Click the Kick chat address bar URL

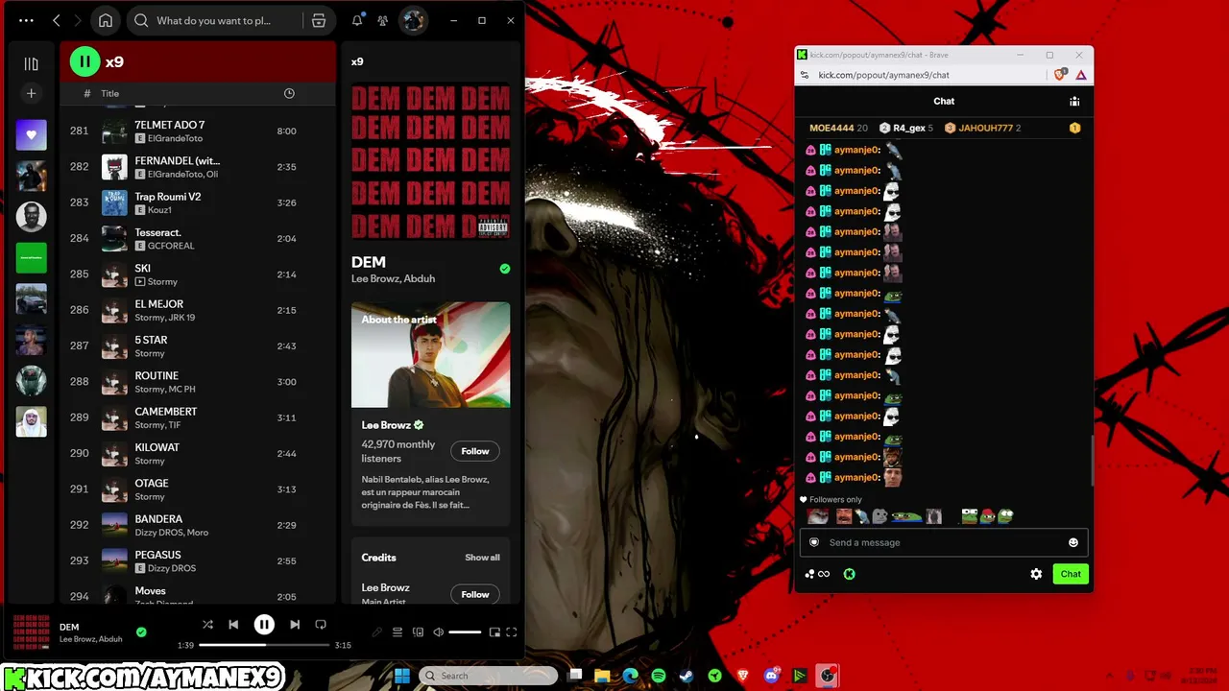883,75
